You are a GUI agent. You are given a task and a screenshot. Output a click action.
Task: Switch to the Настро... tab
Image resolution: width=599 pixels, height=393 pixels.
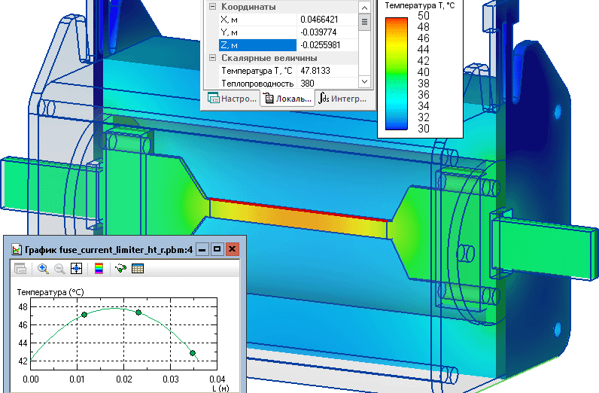(232, 98)
